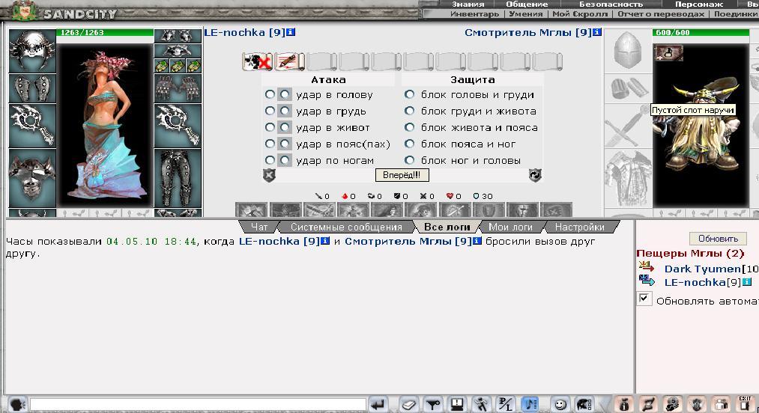Click LE-nochka's 1263/1263 health bar

105,32
